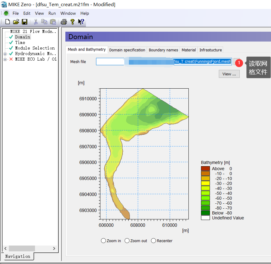Screen dimensions: 271x264
Task: Expand the Hydrodynamic Module tree node
Action: coord(5,54)
